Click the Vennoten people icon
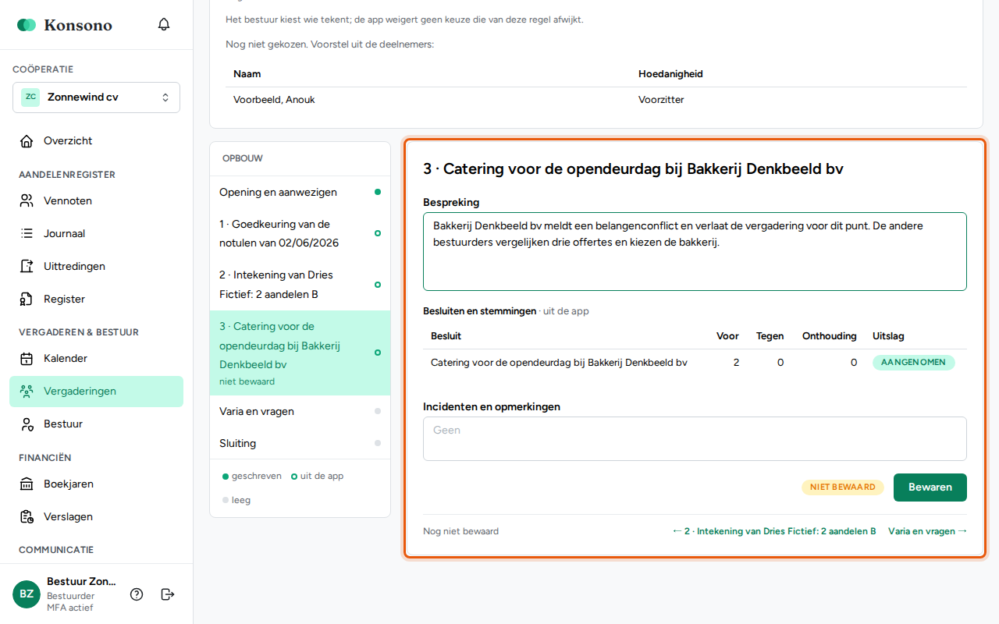999x624 pixels. 27,201
